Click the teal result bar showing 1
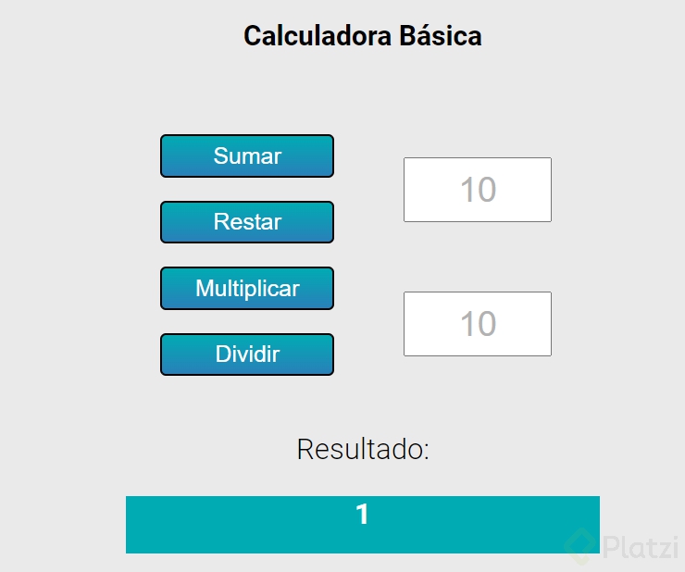Image resolution: width=685 pixels, height=572 pixels. point(363,525)
